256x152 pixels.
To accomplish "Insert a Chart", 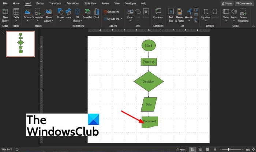I will click(96, 14).
